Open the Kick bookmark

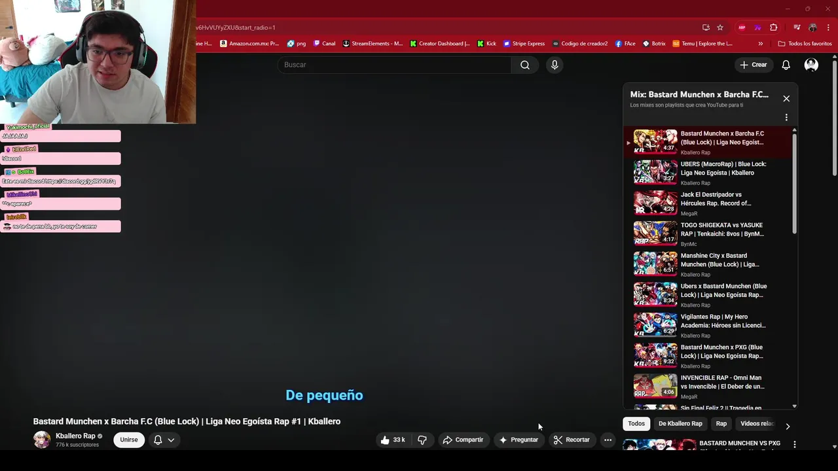pos(486,44)
